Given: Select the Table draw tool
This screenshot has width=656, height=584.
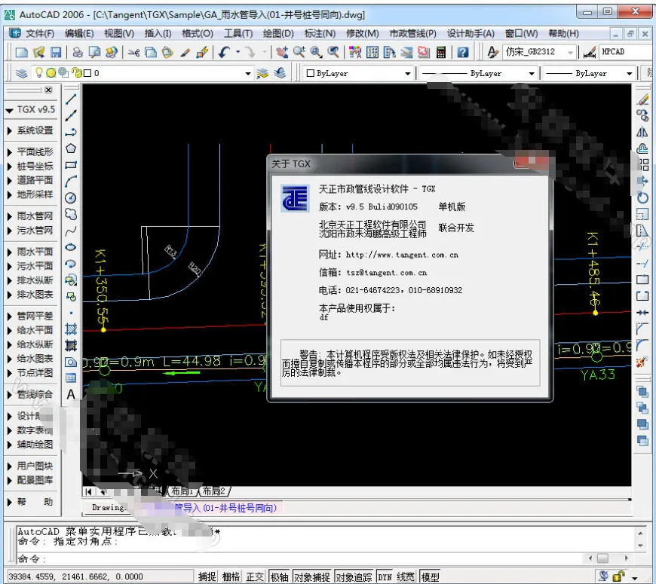Looking at the screenshot, I should [x=71, y=378].
